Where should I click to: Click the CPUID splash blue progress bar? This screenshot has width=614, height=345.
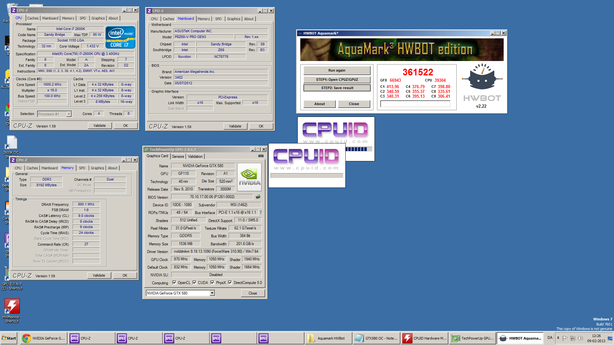pos(359,149)
